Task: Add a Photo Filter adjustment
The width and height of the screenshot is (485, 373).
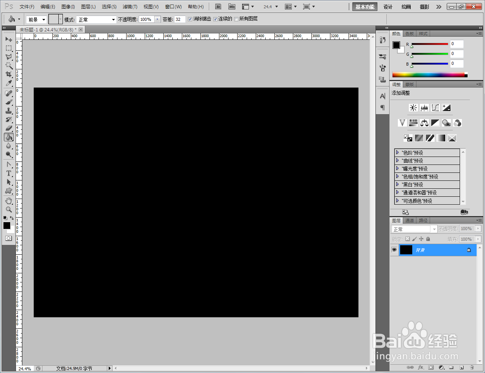Action: 446,123
